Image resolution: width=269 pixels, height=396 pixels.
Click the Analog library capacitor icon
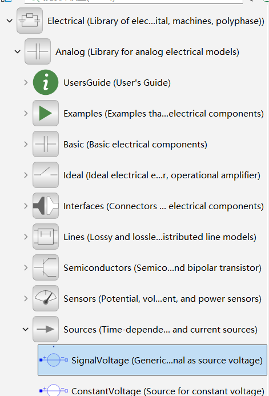(38, 51)
